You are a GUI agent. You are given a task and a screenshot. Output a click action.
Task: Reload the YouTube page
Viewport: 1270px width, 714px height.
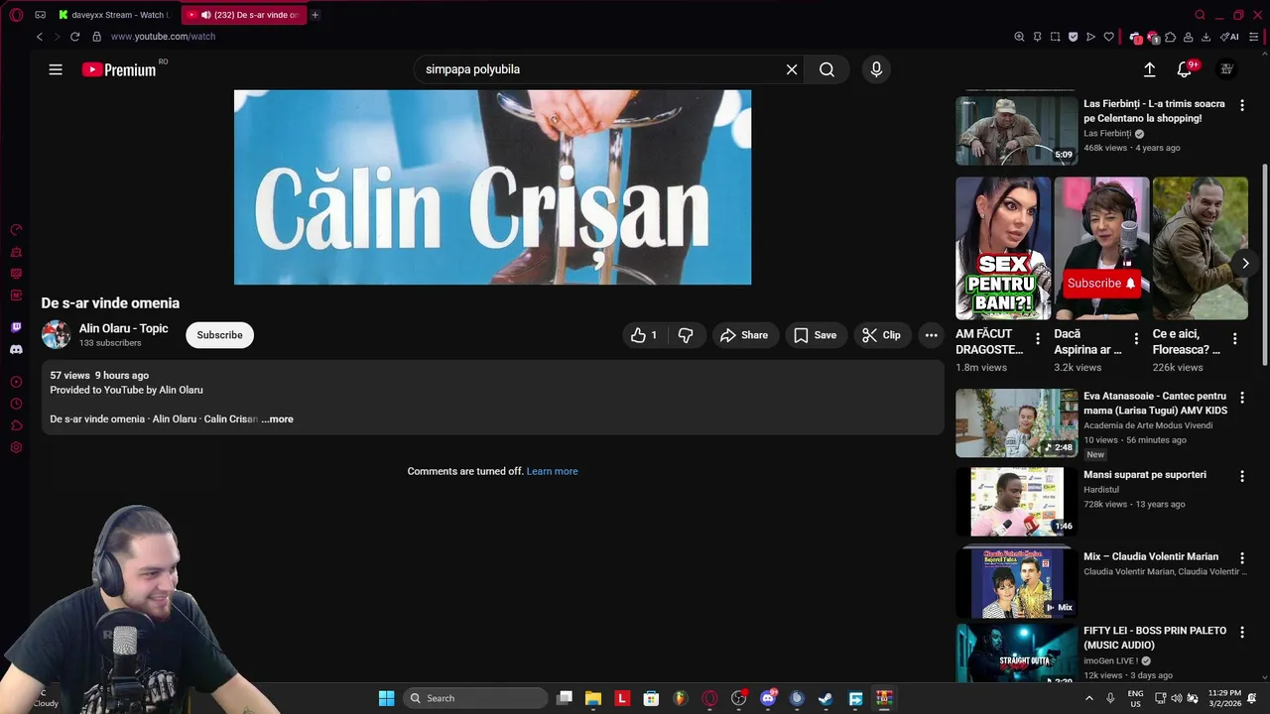(x=74, y=37)
